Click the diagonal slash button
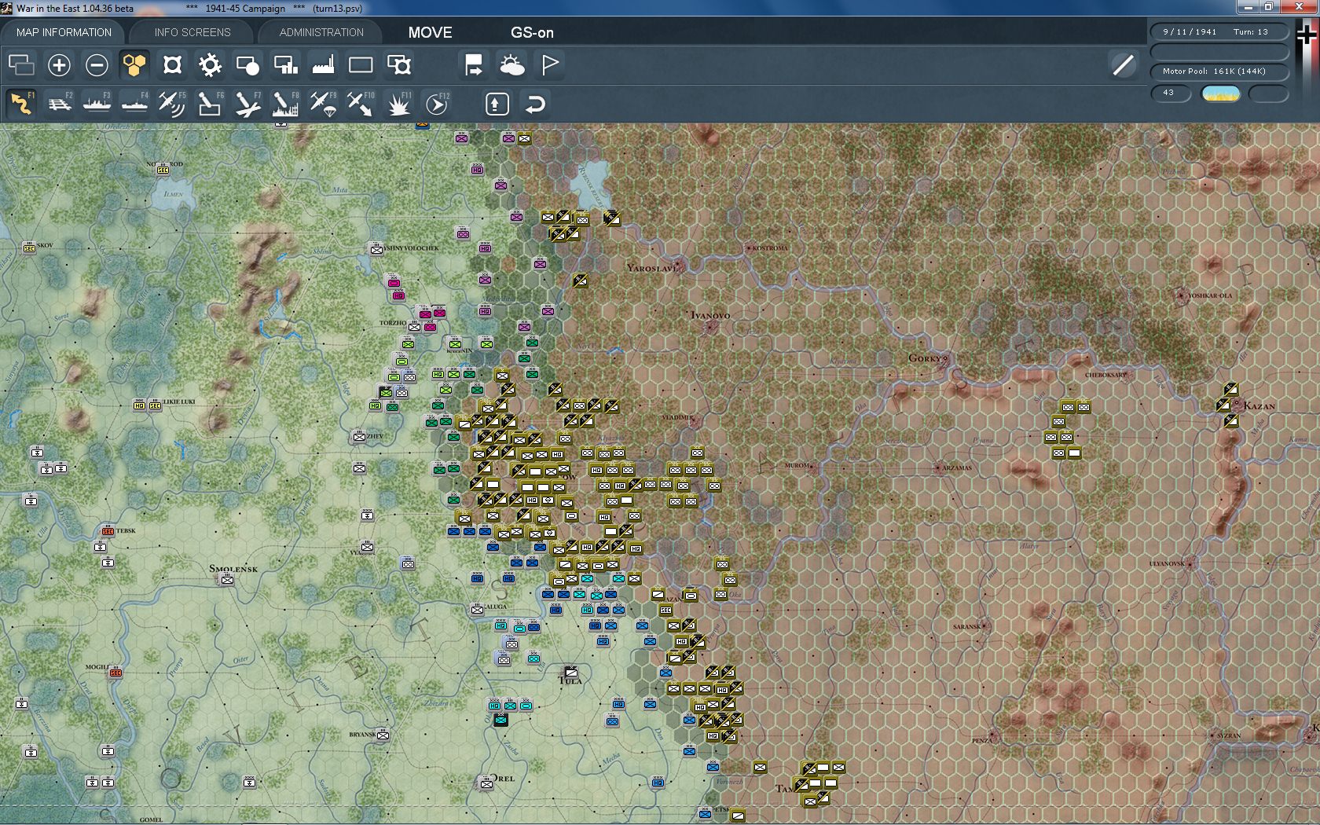The width and height of the screenshot is (1320, 825). pyautogui.click(x=1124, y=64)
